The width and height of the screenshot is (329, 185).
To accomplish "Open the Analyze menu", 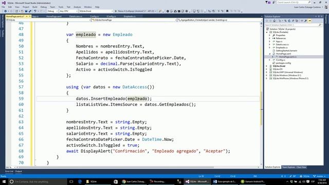I will click(77, 7).
